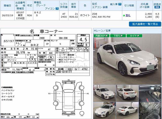Viewport: 162px width, 119px height.
Task: Click the 3BA-ZD8 model field on the sheet
Action: point(63,38)
